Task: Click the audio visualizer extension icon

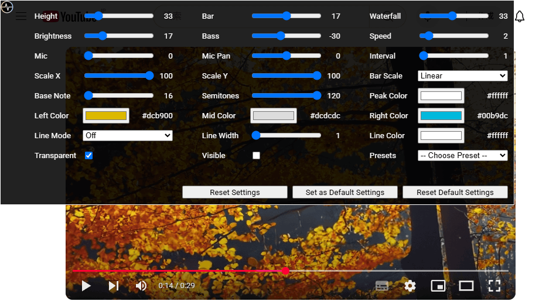Action: pyautogui.click(x=7, y=7)
